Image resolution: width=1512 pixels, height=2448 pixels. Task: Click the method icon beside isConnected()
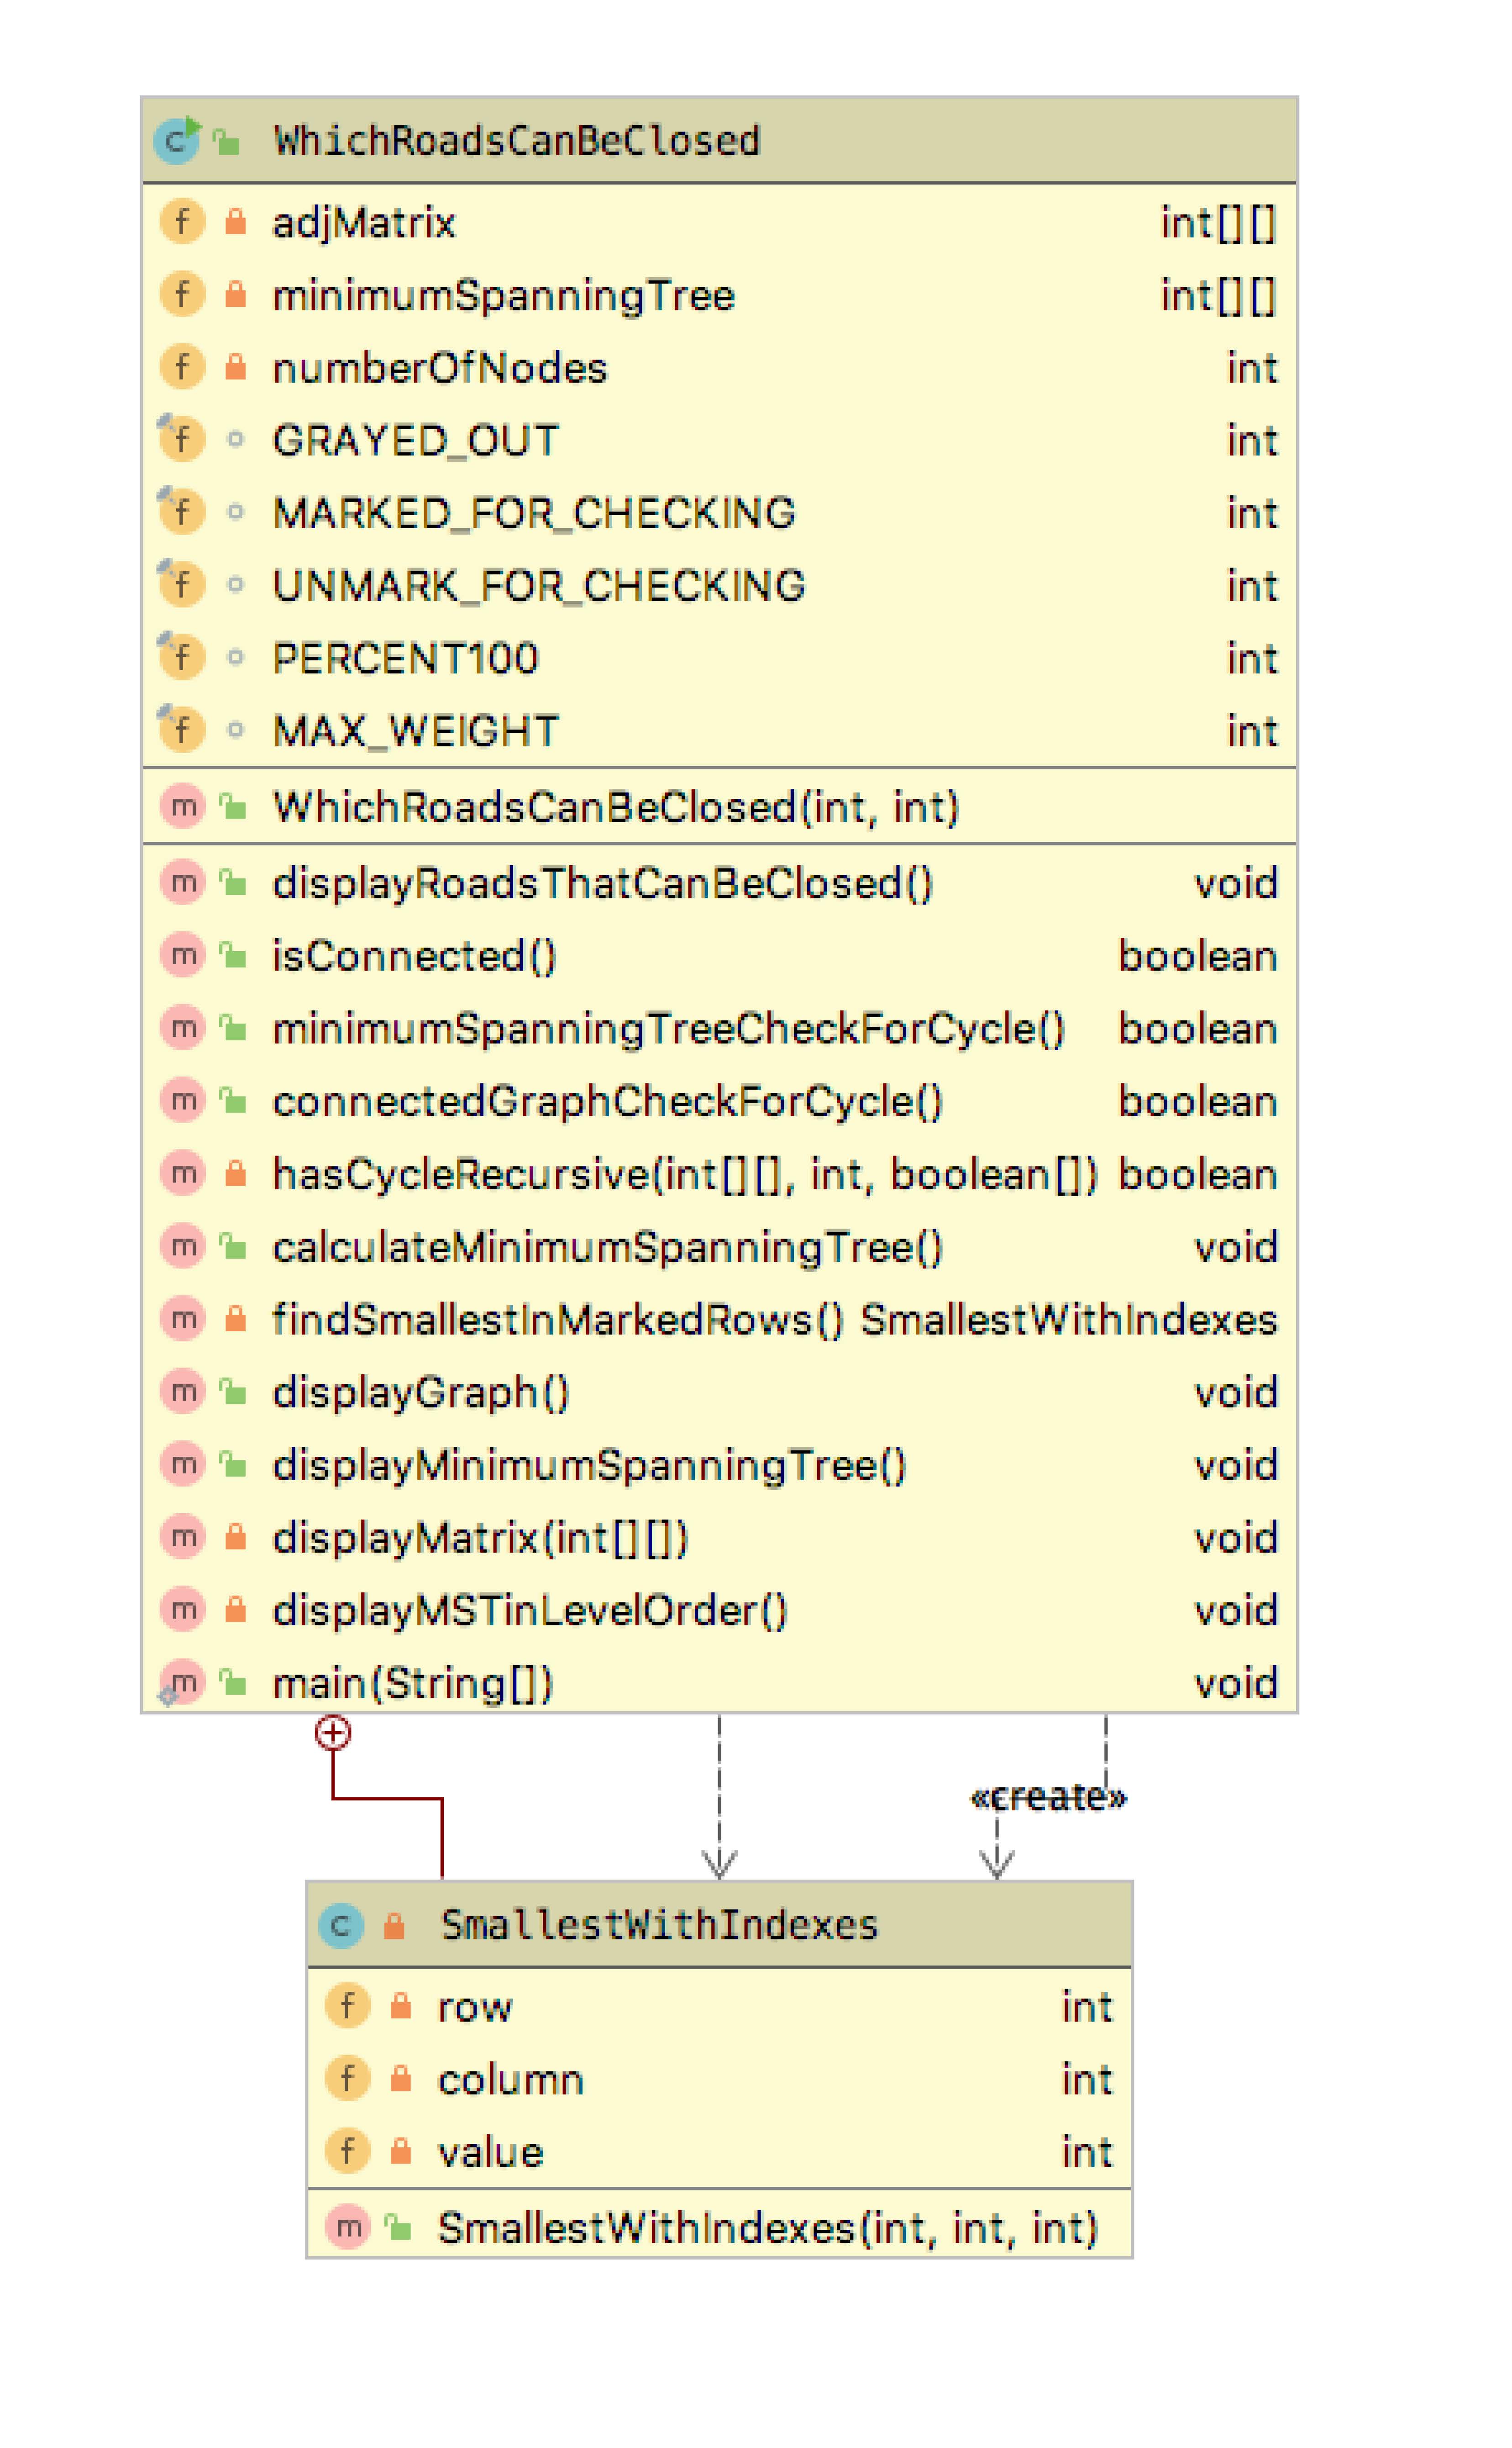point(182,956)
